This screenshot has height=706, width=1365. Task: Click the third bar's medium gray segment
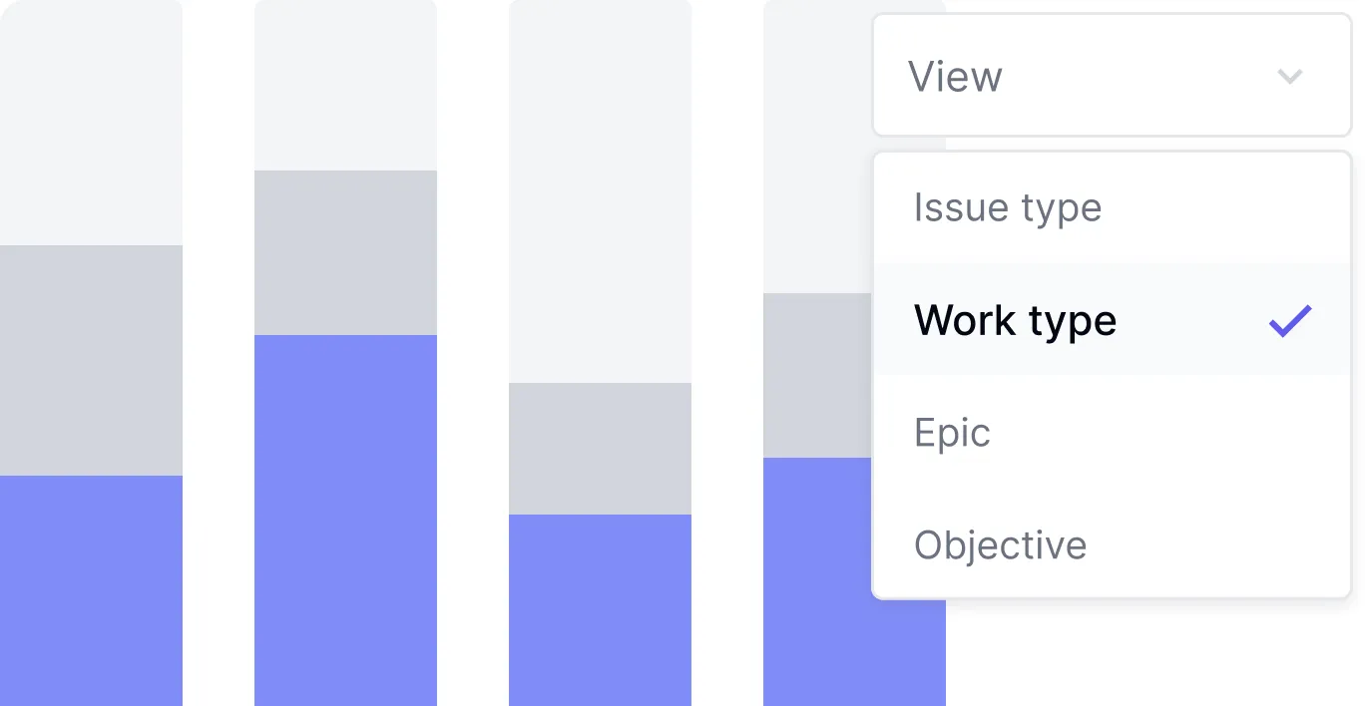(600, 449)
